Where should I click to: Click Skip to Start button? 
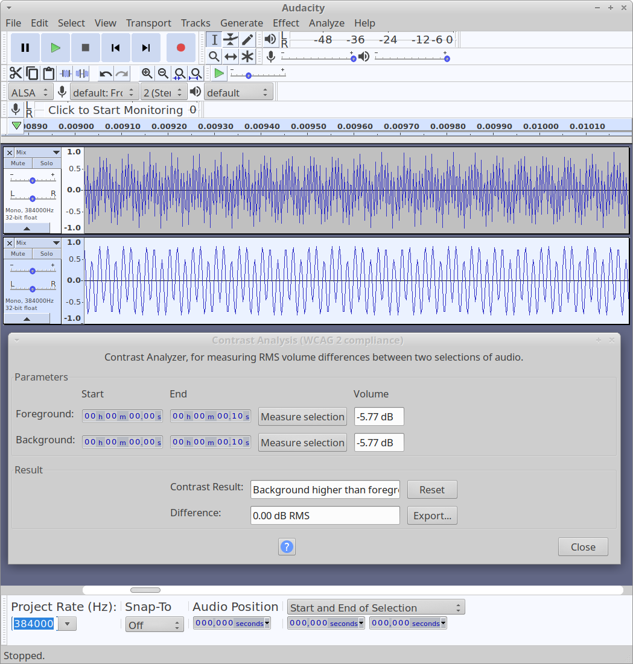click(x=115, y=48)
